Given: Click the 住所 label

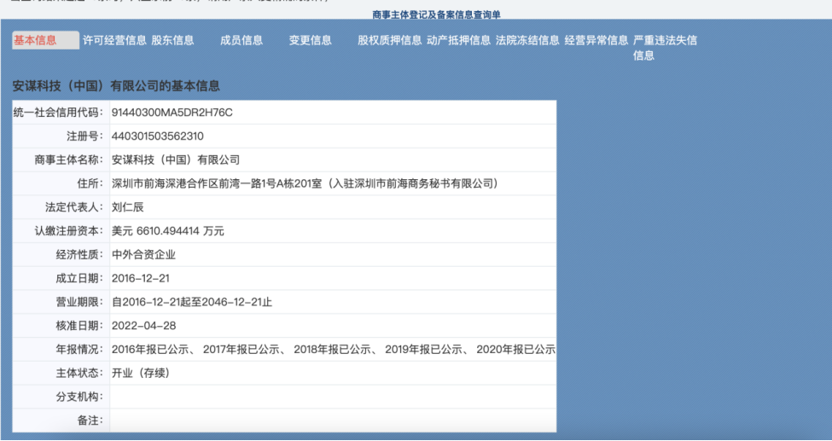Looking at the screenshot, I should (90, 183).
